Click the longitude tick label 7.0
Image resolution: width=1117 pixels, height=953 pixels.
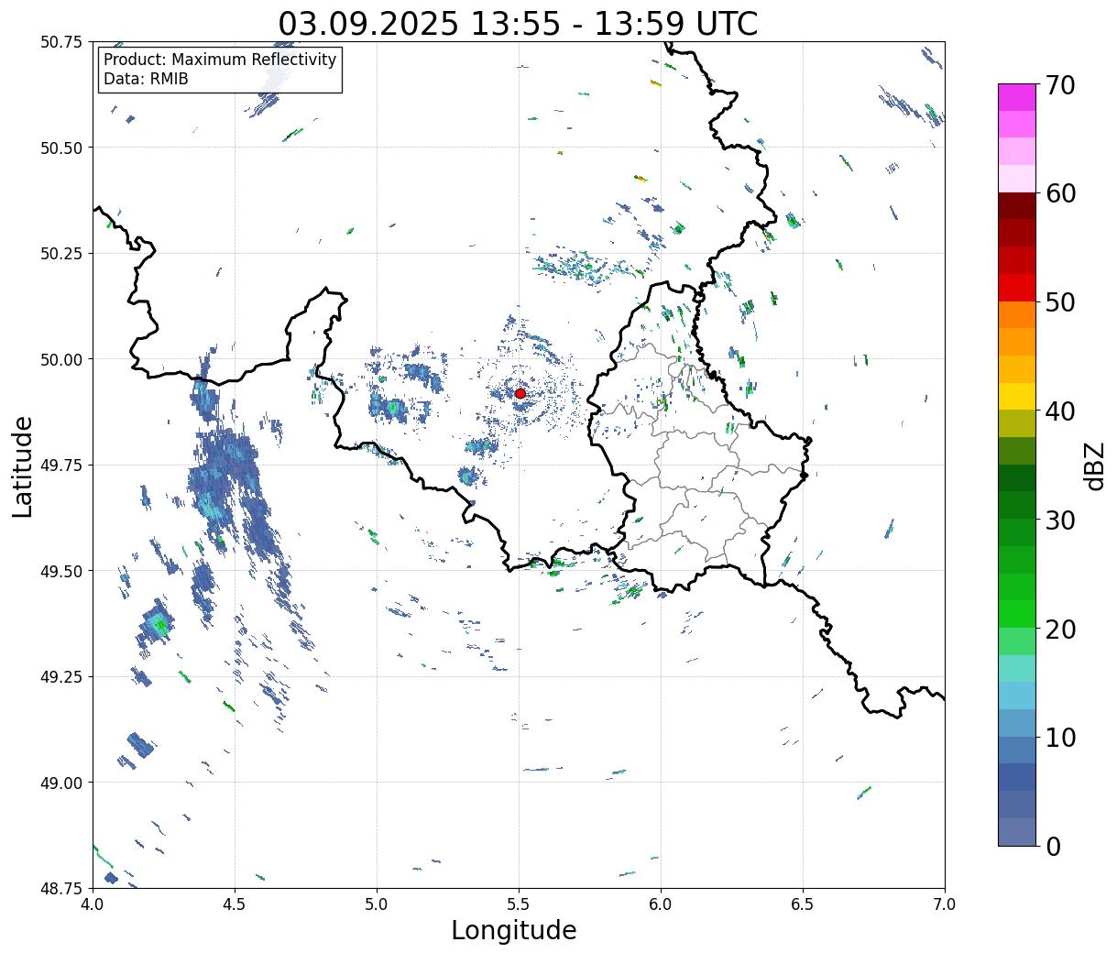click(x=945, y=904)
